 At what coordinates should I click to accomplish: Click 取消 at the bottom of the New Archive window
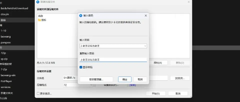(x=178, y=93)
